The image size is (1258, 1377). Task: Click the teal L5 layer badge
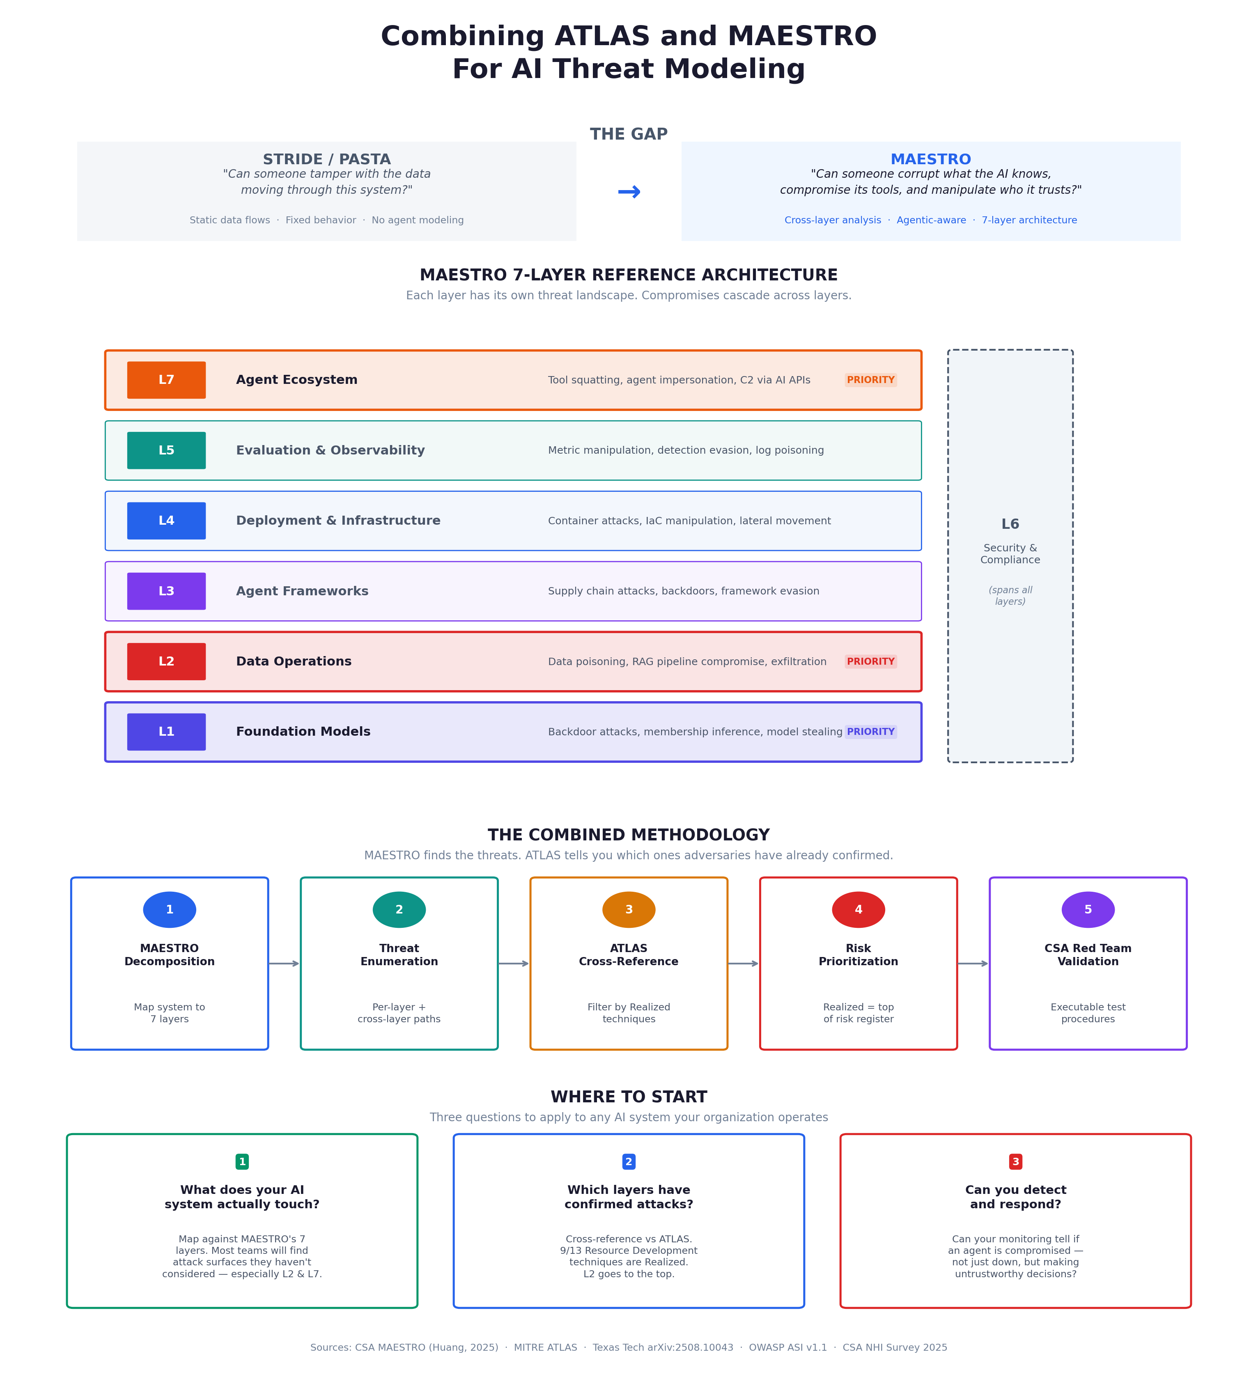[166, 450]
